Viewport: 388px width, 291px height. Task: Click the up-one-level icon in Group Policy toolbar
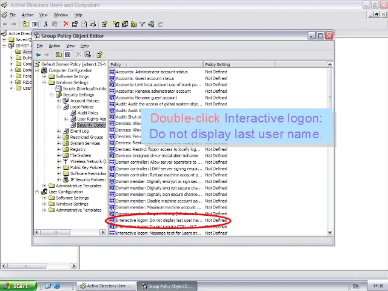[59, 55]
